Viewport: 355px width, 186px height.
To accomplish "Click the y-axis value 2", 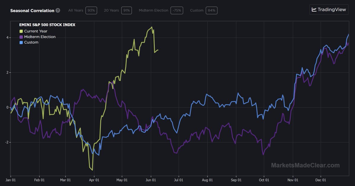I will click(7, 73).
